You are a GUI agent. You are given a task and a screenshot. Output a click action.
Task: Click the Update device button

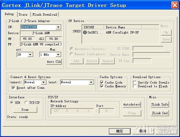tap(108, 61)
